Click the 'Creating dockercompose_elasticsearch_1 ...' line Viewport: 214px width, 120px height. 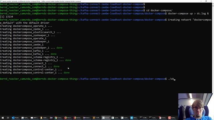coord(30,32)
